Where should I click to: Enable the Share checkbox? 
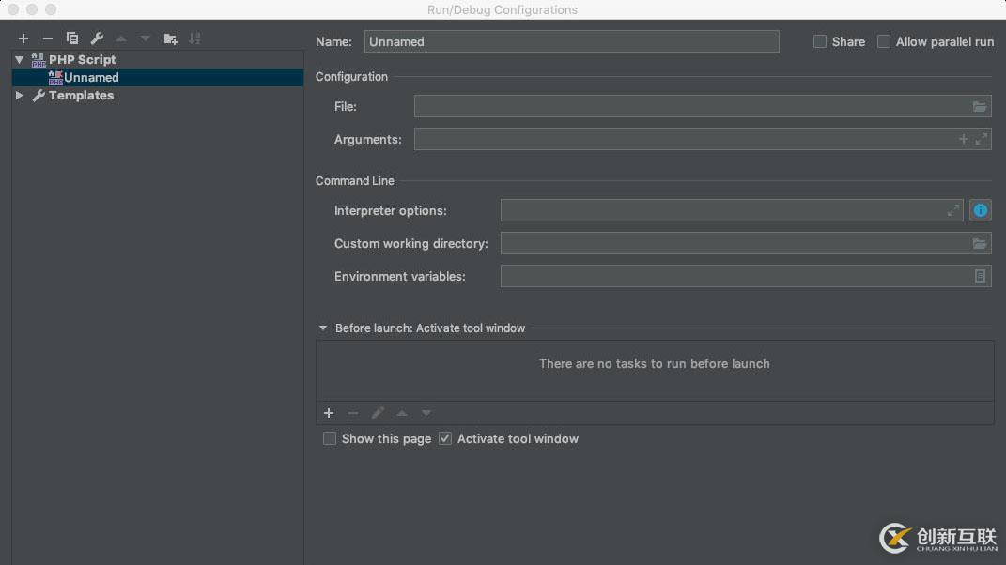[820, 41]
